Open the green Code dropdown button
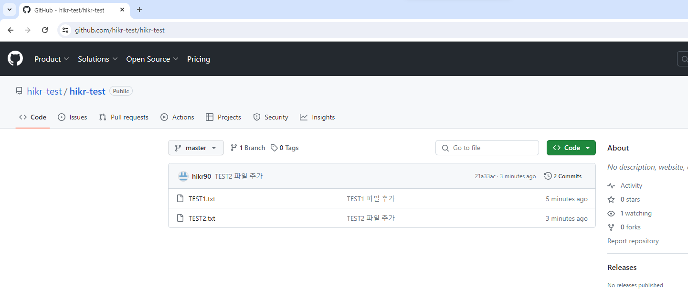The height and width of the screenshot is (291, 688). coord(571,148)
